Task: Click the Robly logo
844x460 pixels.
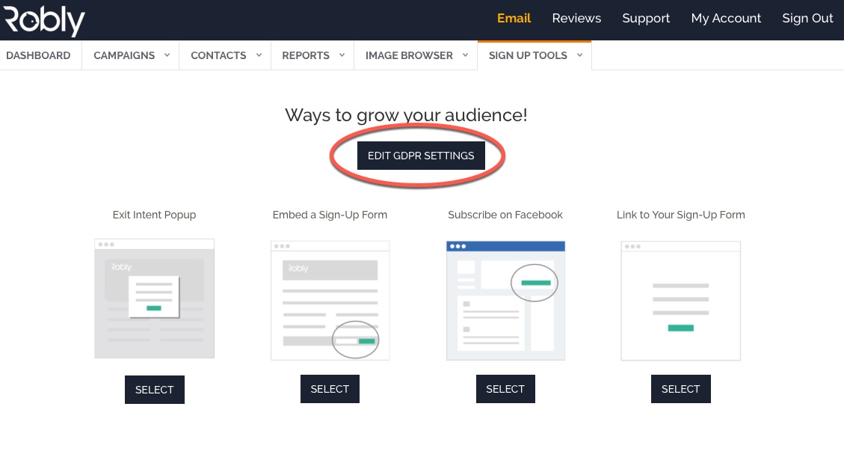Action: point(44,21)
